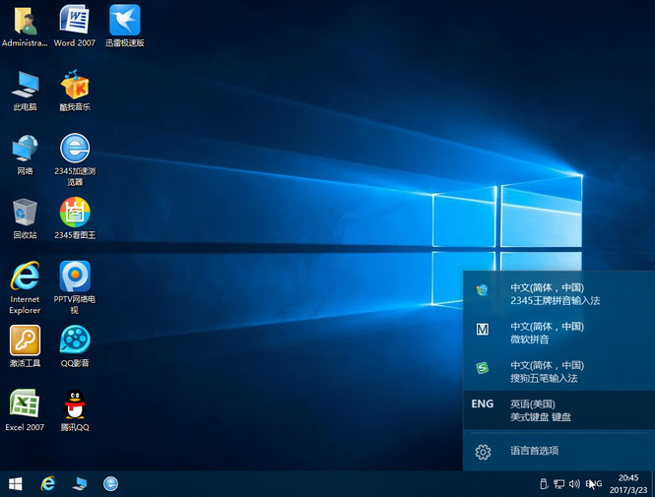The width and height of the screenshot is (655, 497).
Task: Choose 搜狗五笔输入法 input method
Action: click(x=558, y=371)
